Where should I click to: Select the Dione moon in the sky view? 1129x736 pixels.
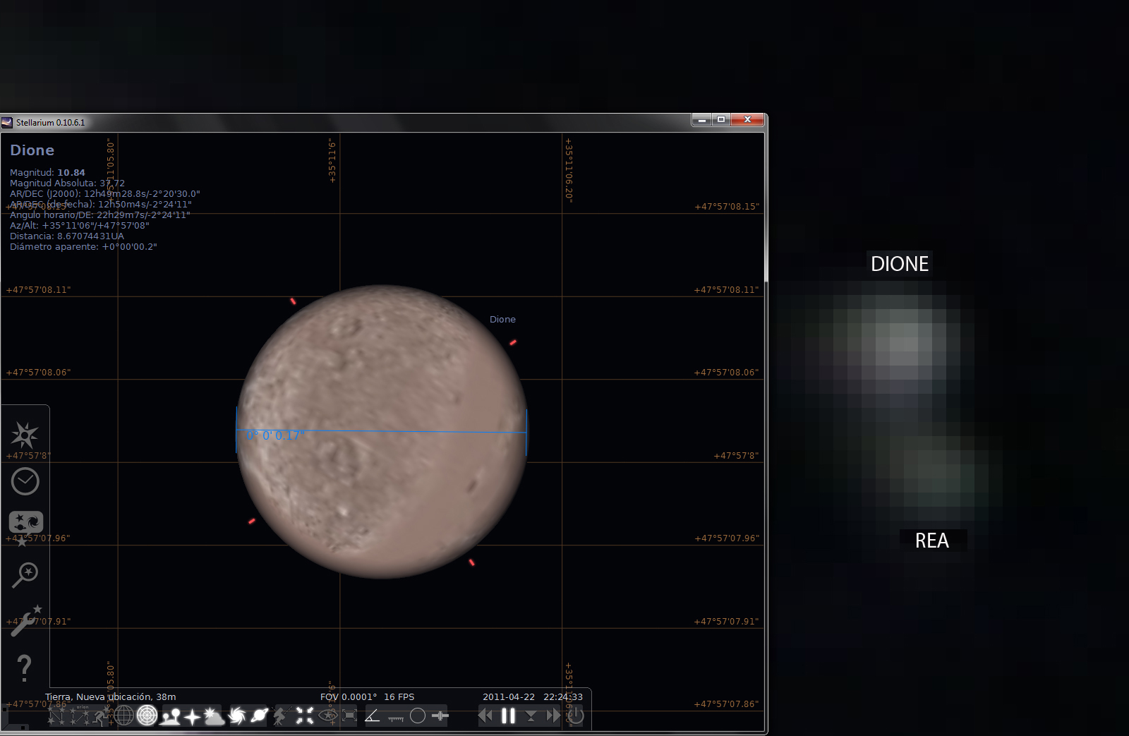pyautogui.click(x=381, y=432)
